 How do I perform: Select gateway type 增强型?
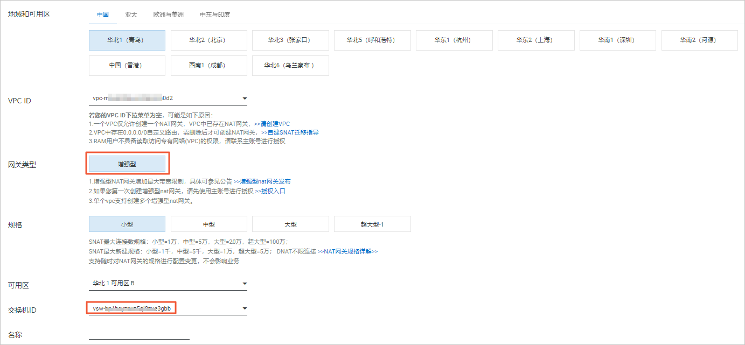point(127,164)
